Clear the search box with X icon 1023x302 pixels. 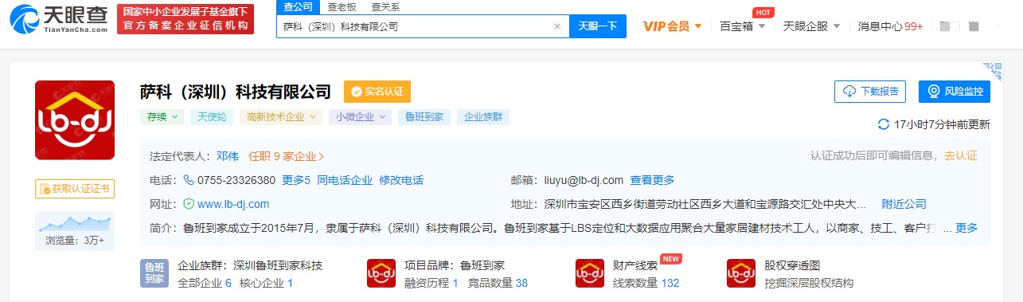pos(556,26)
